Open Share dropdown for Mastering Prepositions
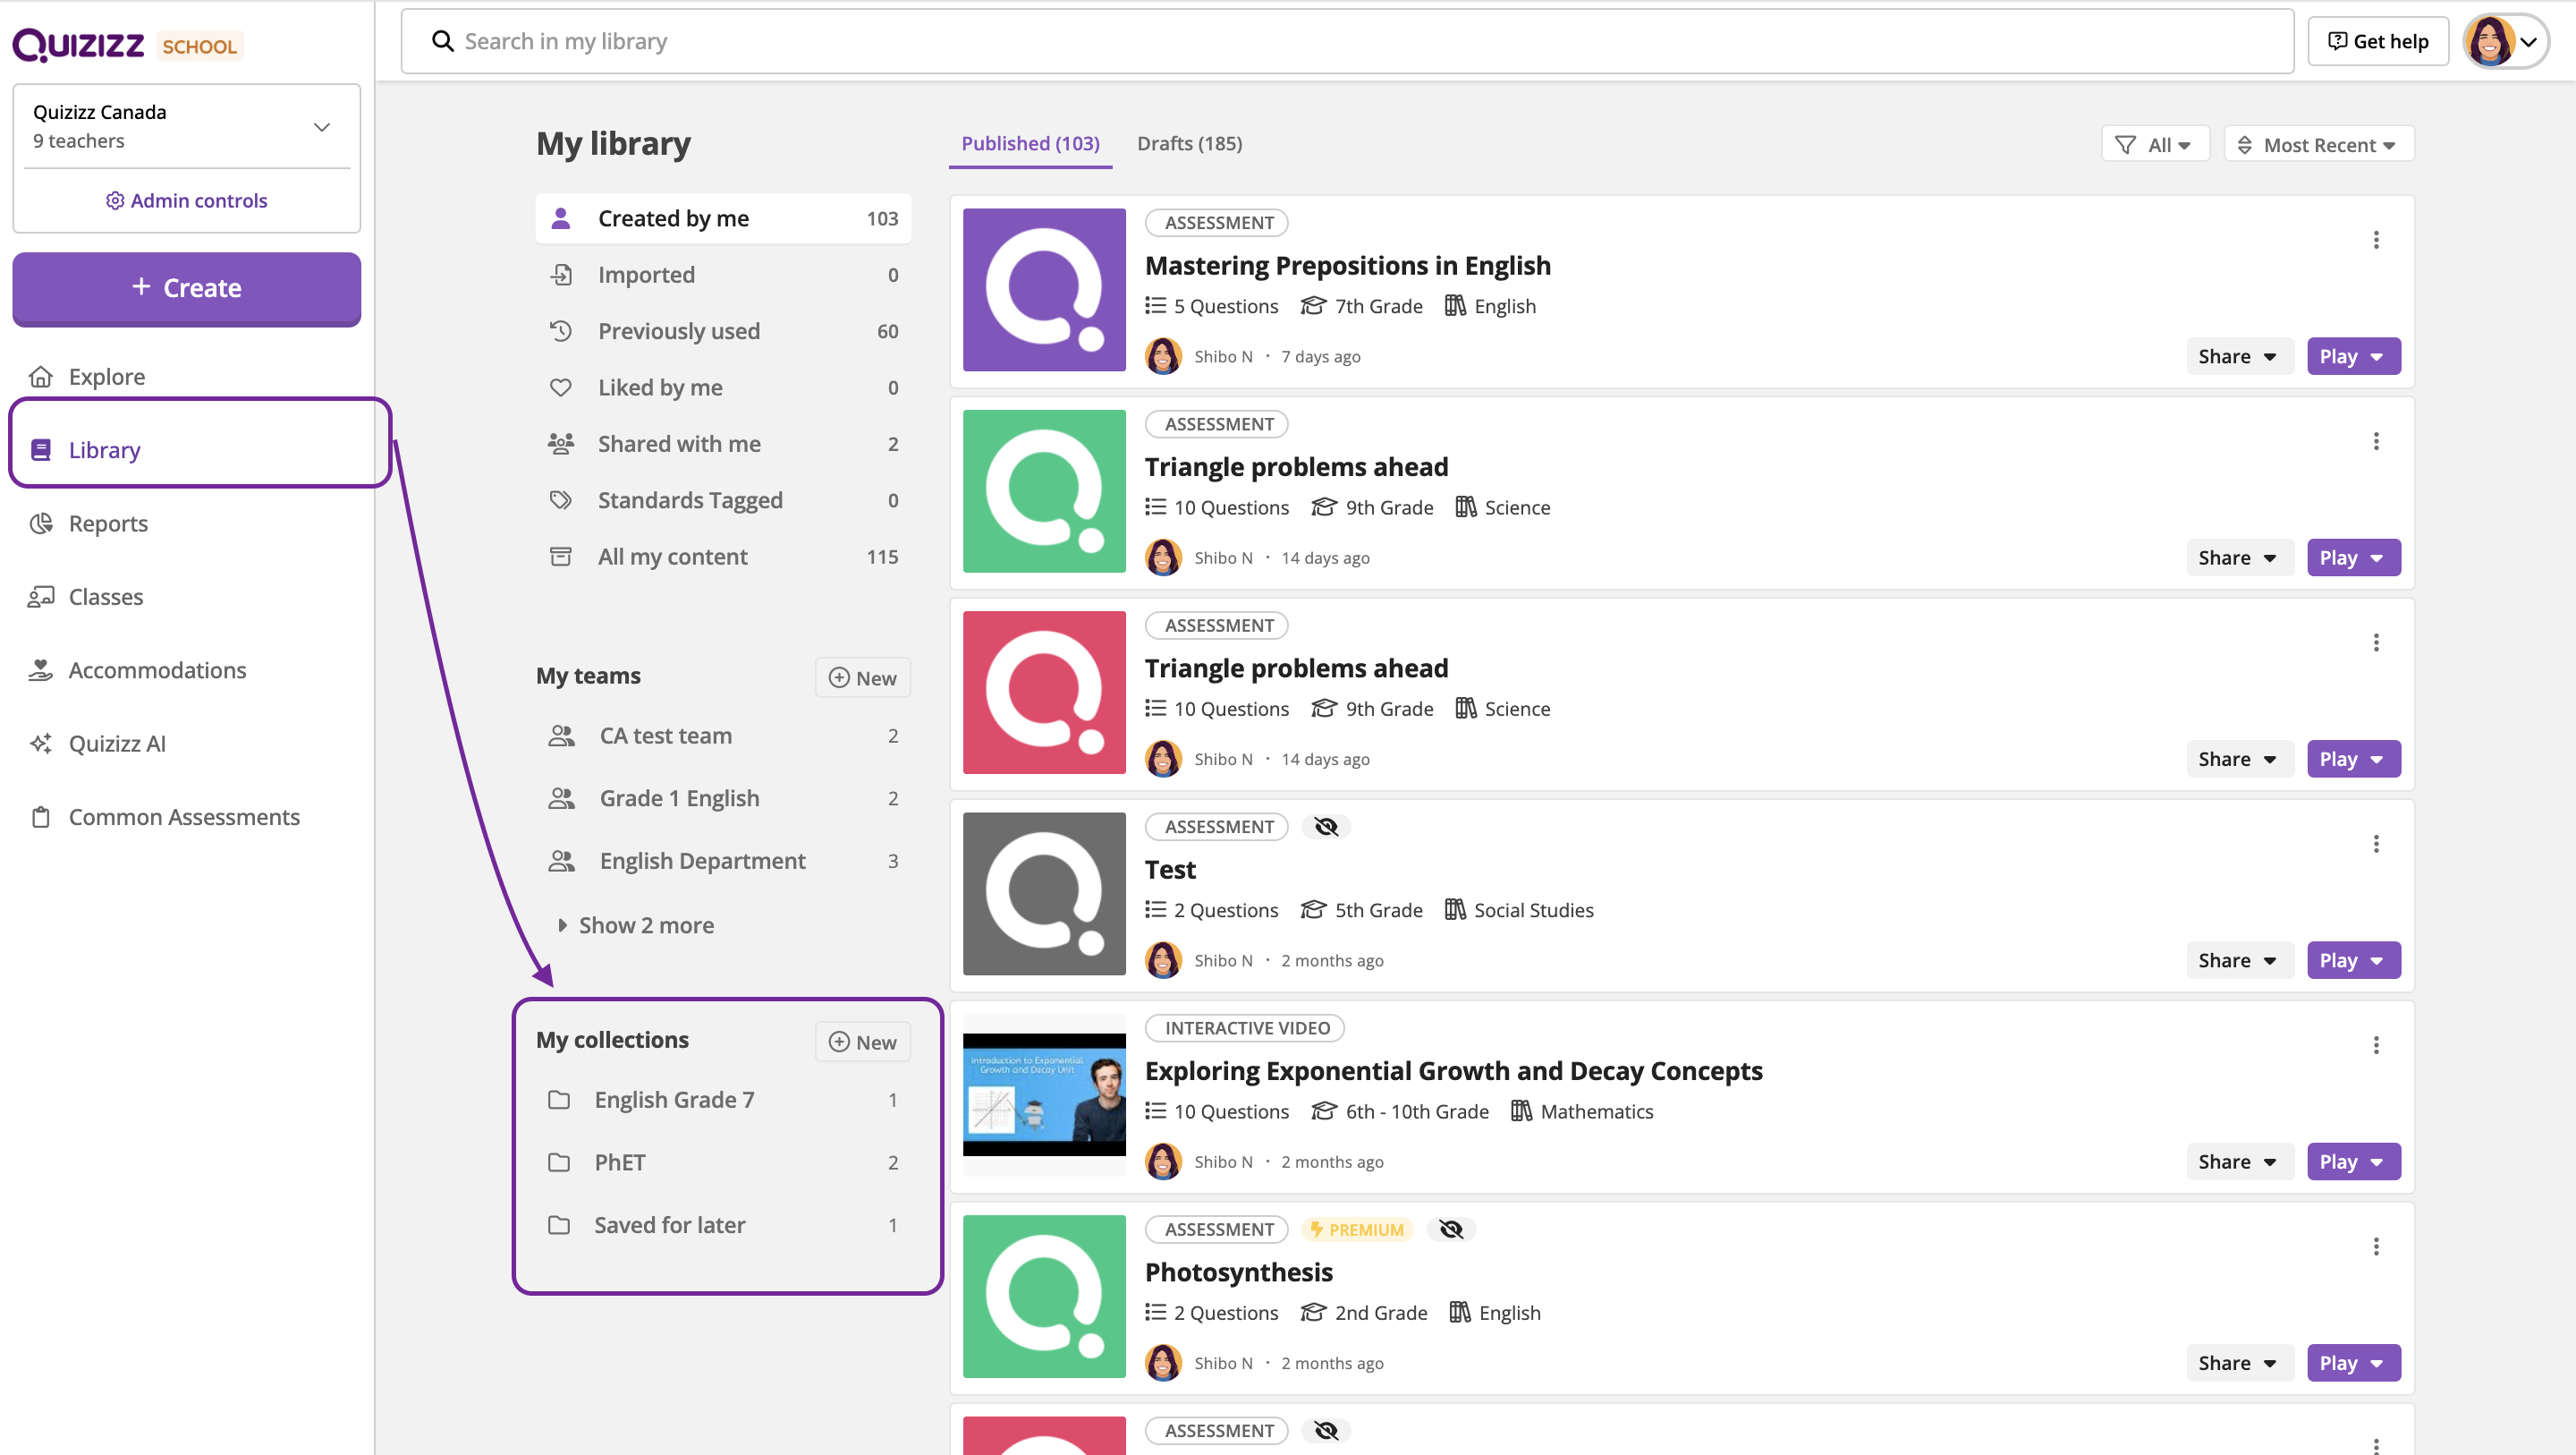 pos(2238,357)
